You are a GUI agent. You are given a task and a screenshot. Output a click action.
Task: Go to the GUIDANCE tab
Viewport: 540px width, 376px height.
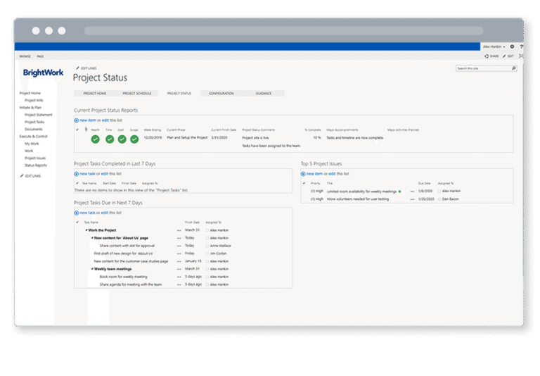point(264,94)
